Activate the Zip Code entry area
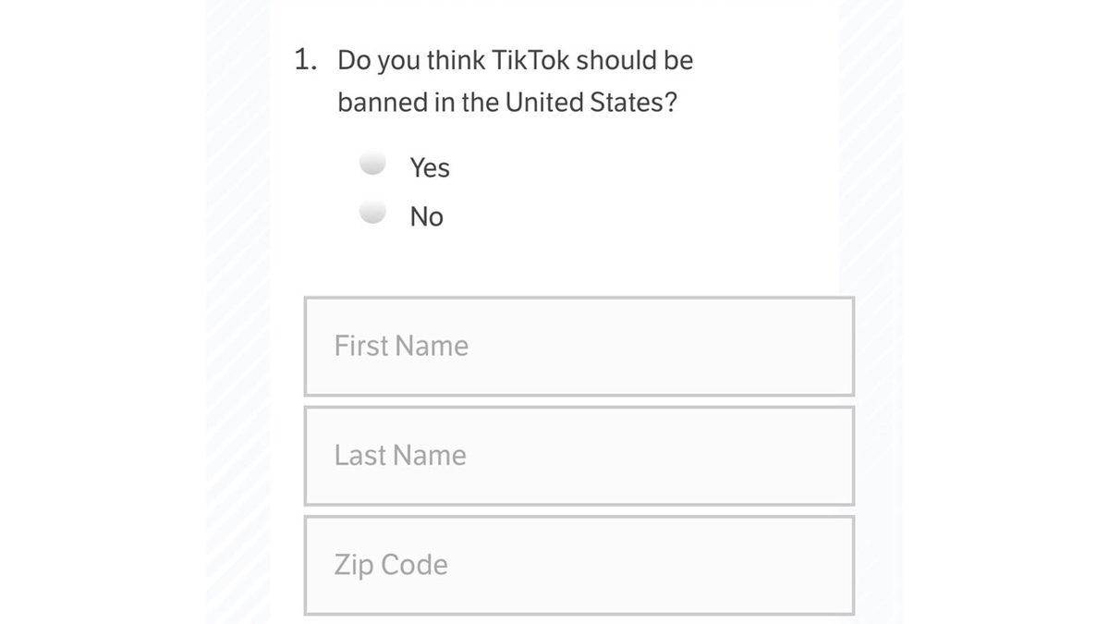This screenshot has height=624, width=1109. coord(579,564)
